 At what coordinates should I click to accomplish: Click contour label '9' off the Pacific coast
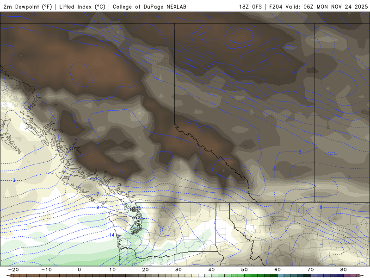pyautogui.click(x=98, y=207)
